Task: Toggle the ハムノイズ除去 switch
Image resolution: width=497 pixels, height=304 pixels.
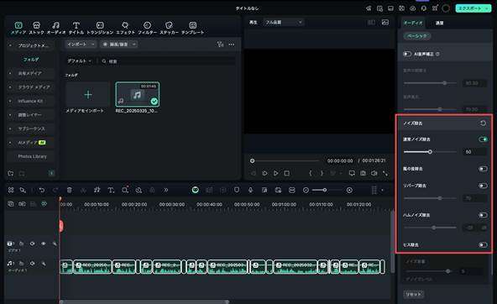Action: pos(483,215)
